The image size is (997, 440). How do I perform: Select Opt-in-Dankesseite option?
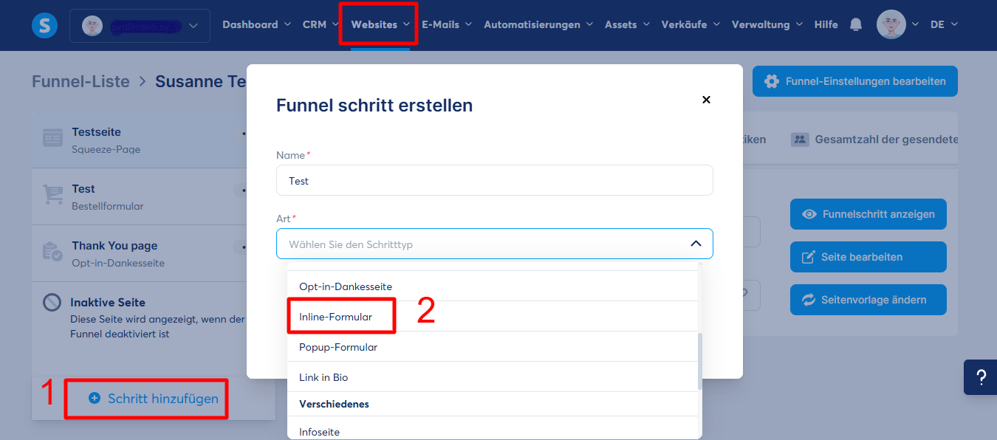(x=493, y=286)
